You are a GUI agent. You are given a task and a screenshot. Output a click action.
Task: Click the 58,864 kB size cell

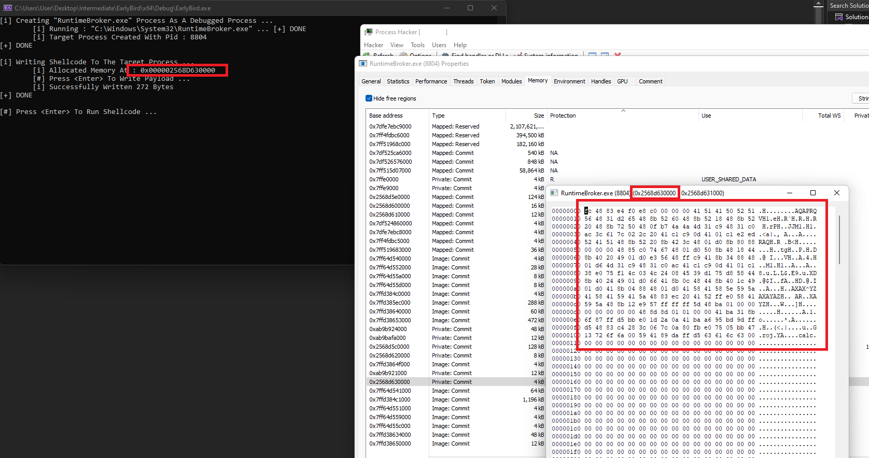(531, 170)
